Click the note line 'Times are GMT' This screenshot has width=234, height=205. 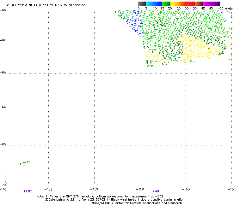100,196
